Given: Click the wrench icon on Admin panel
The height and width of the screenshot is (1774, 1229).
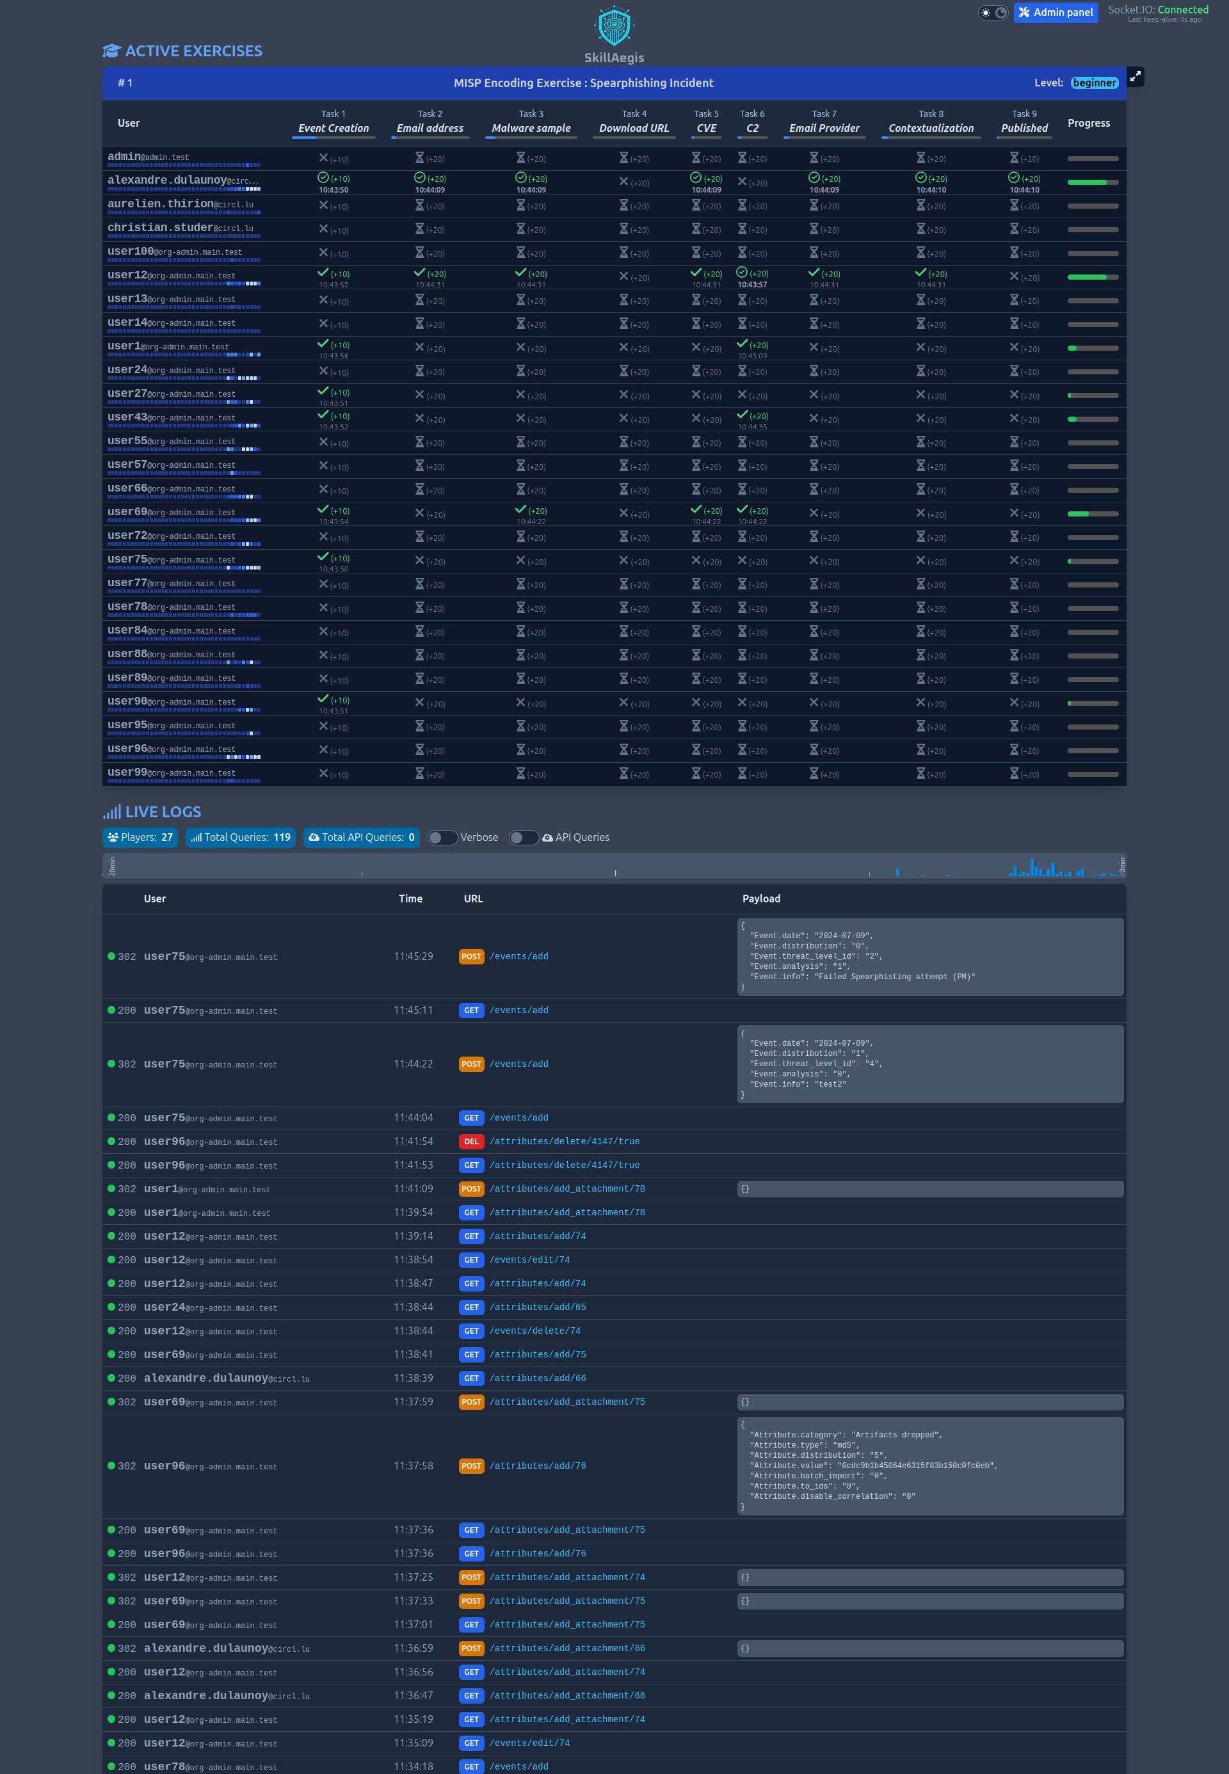Looking at the screenshot, I should [x=1024, y=12].
